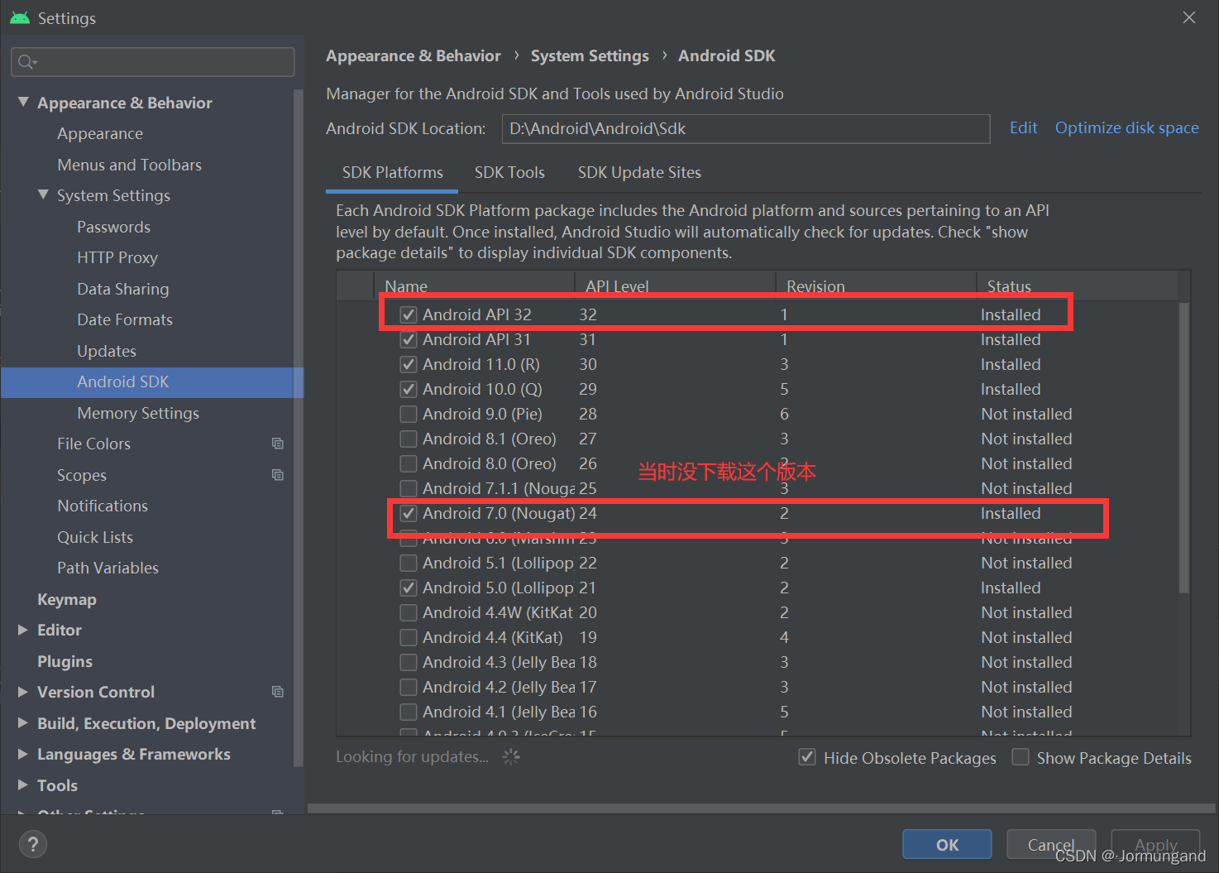Screen dimensions: 1219x873
Task: Open Appearance settings page
Action: click(100, 133)
